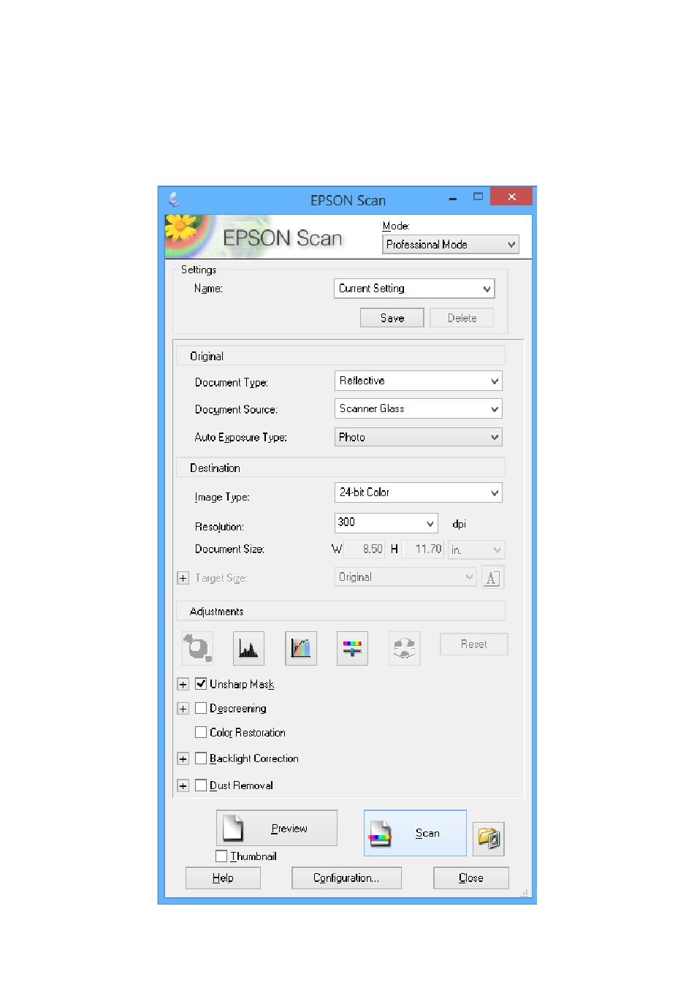Open the Tone Correction tool

[301, 648]
